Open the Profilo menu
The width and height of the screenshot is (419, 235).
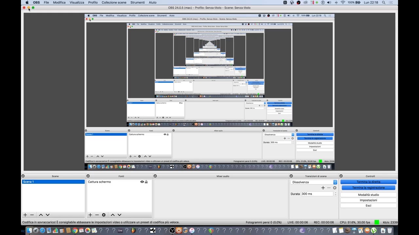pyautogui.click(x=93, y=2)
